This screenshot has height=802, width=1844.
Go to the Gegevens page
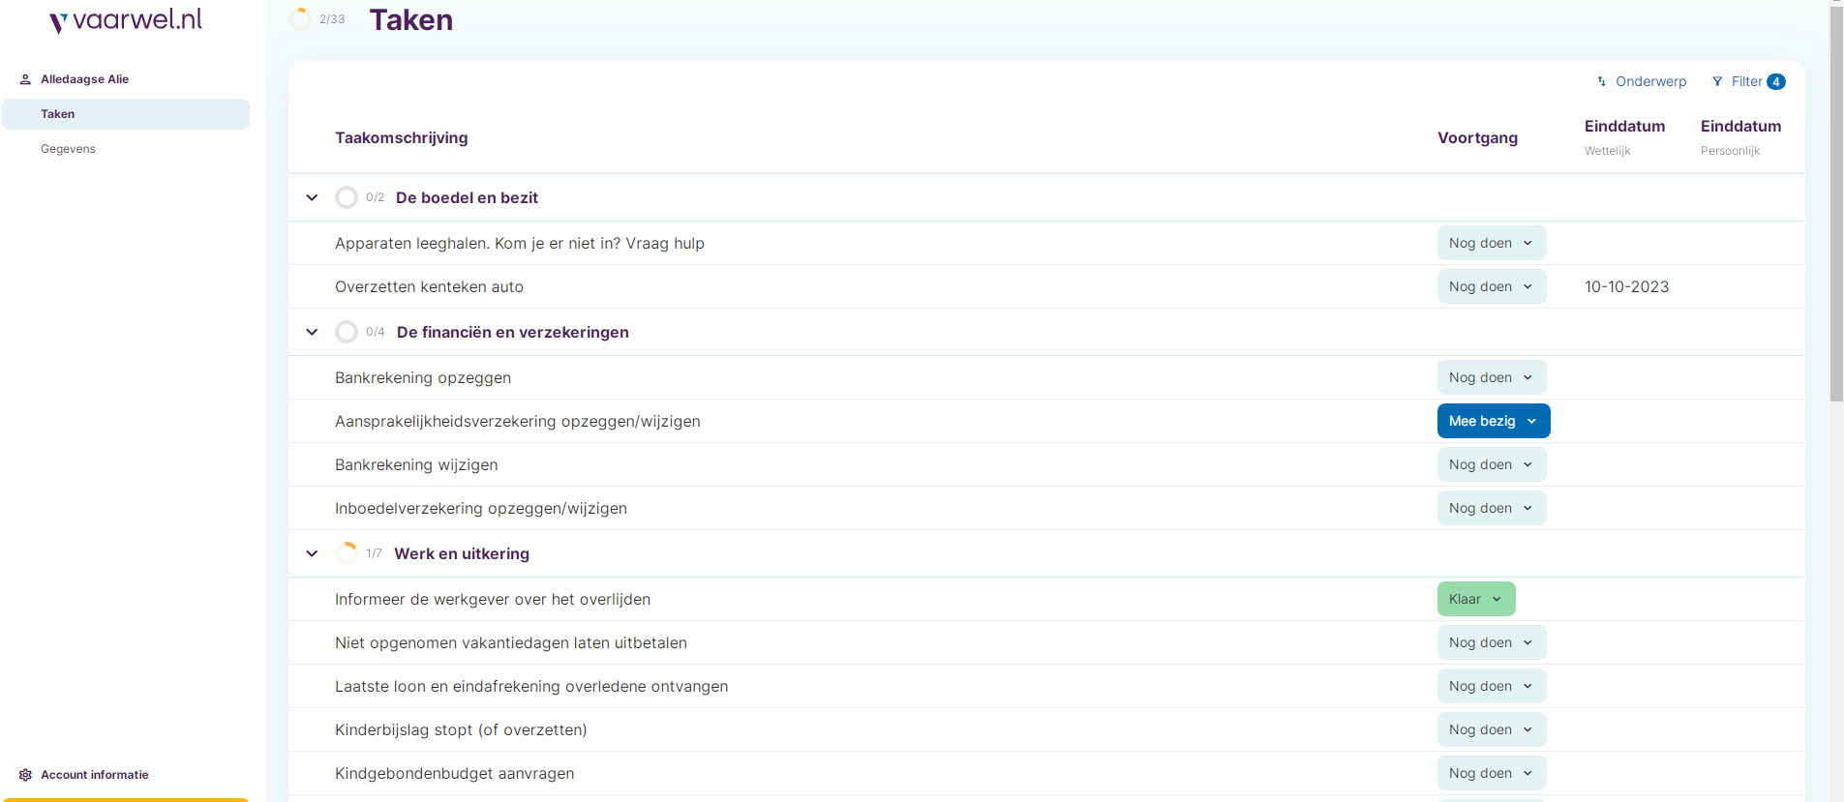[68, 149]
